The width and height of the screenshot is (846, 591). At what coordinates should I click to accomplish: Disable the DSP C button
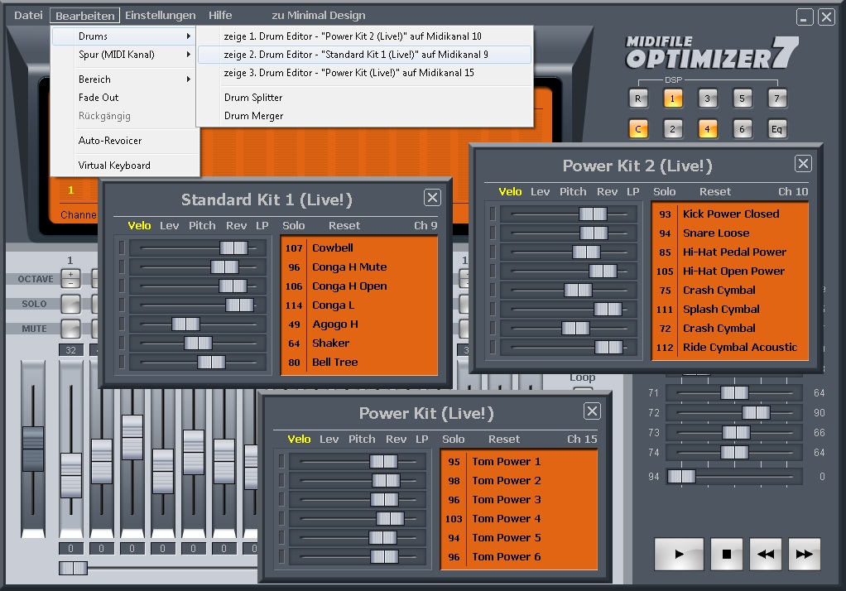pos(637,130)
